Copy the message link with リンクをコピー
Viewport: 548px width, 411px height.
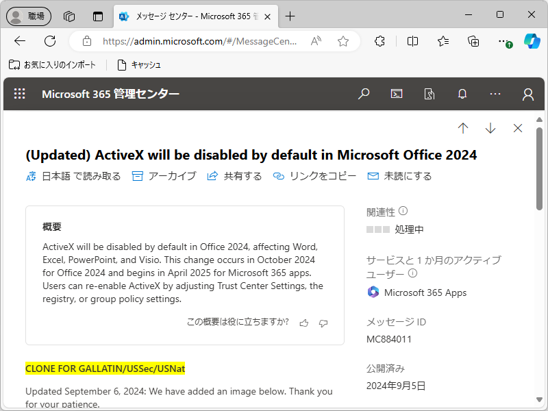point(314,176)
